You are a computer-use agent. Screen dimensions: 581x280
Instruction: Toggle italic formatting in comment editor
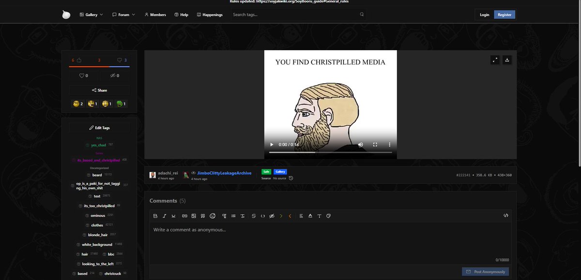[165, 216]
